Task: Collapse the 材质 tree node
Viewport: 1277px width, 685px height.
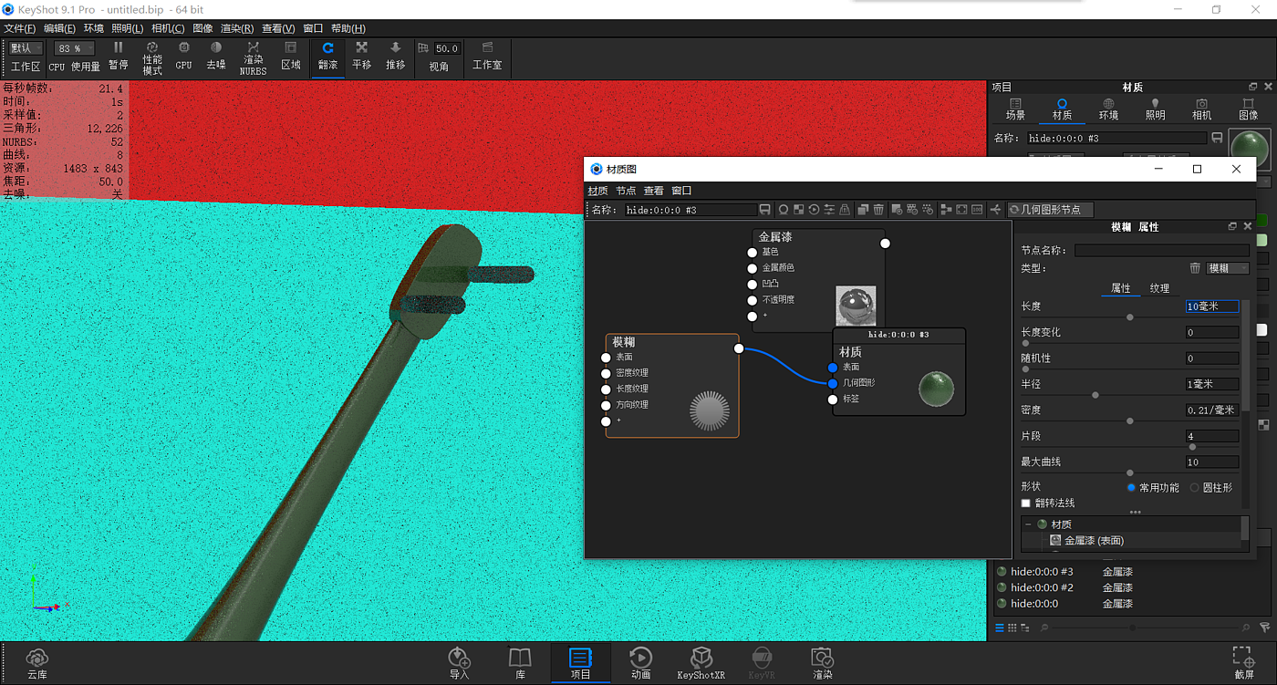Action: click(x=1028, y=524)
